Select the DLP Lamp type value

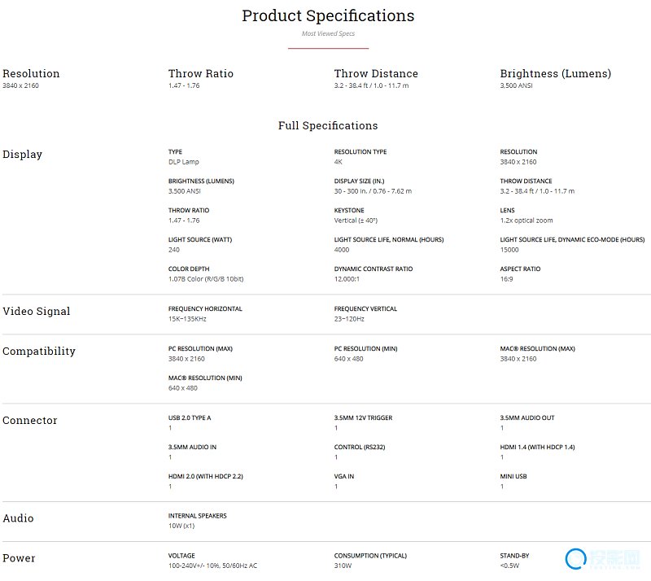click(x=184, y=162)
